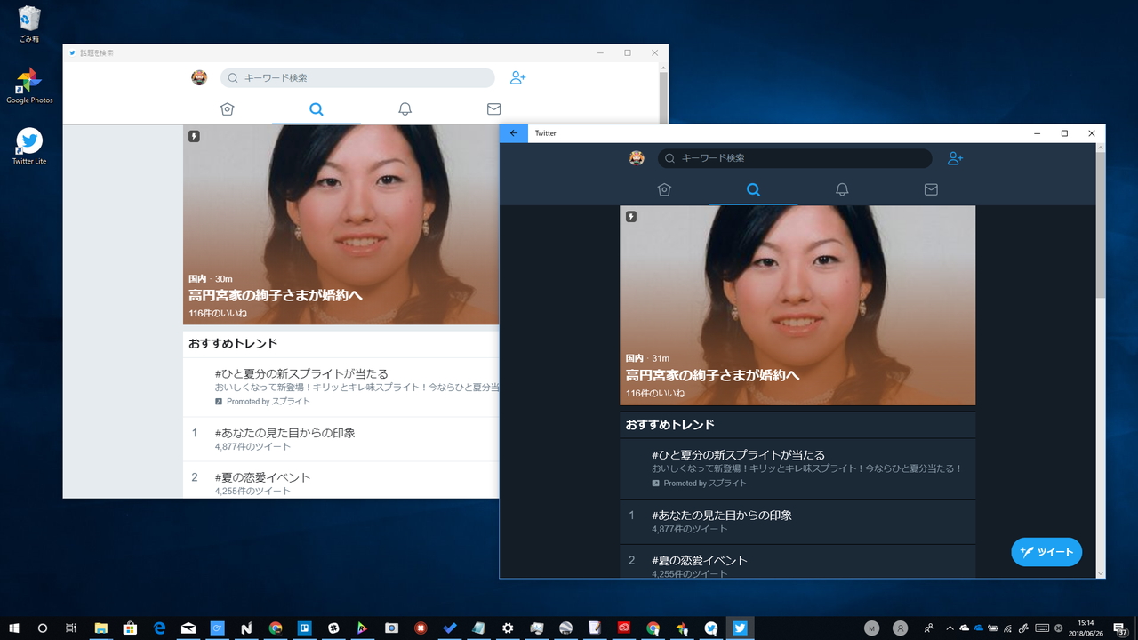Select the Search tab in the dark window
The width and height of the screenshot is (1138, 640).
click(x=753, y=188)
